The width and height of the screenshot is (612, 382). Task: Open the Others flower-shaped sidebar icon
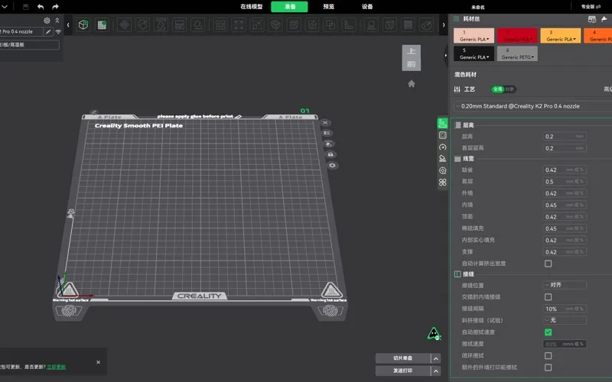pyautogui.click(x=442, y=182)
